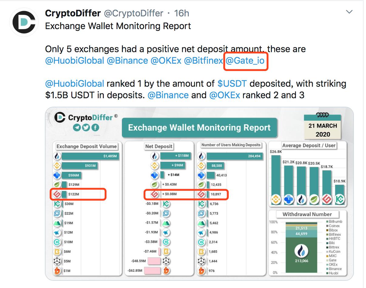Click the Facebook icon in the infographic
This screenshot has width=366, height=288.
pyautogui.click(x=95, y=128)
